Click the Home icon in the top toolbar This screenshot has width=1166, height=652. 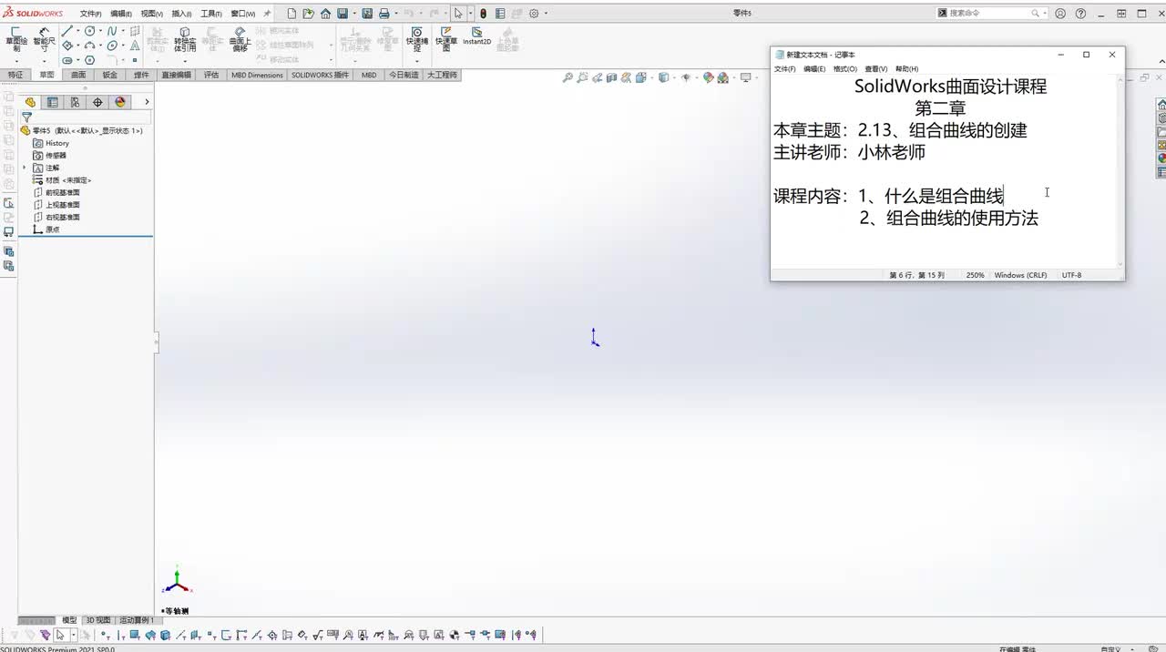(x=325, y=14)
